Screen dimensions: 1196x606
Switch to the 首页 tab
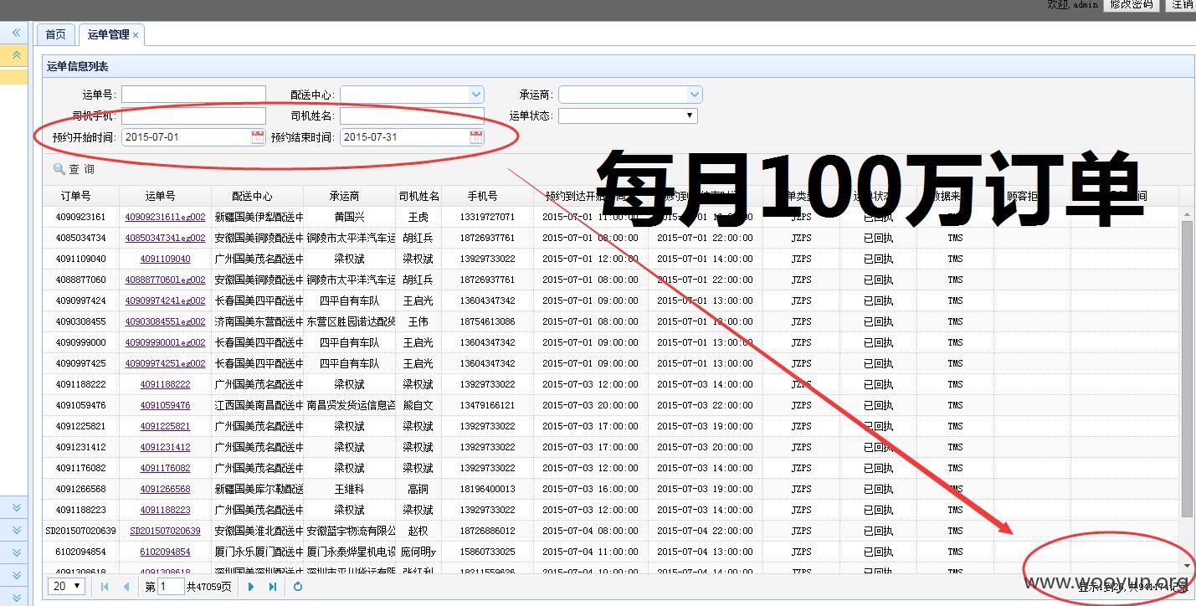click(x=55, y=34)
